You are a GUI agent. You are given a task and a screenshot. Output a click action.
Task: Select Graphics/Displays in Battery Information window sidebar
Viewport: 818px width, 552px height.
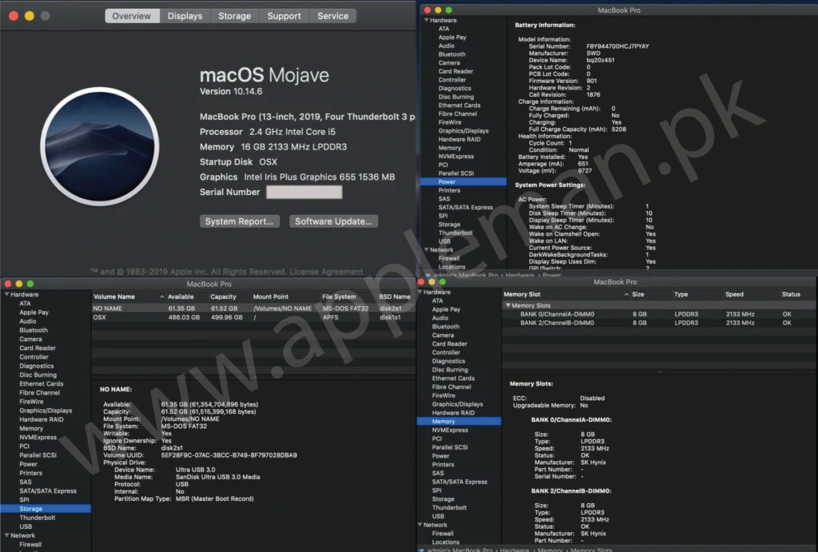464,131
